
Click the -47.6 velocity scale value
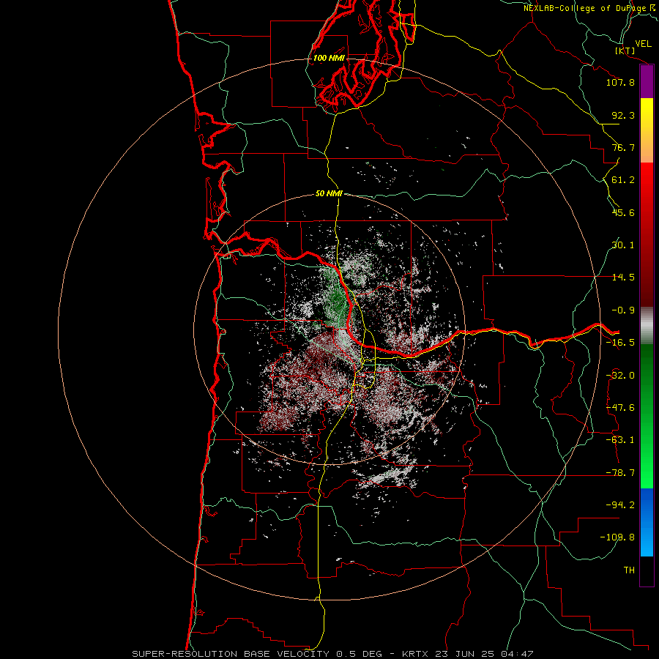coord(620,408)
